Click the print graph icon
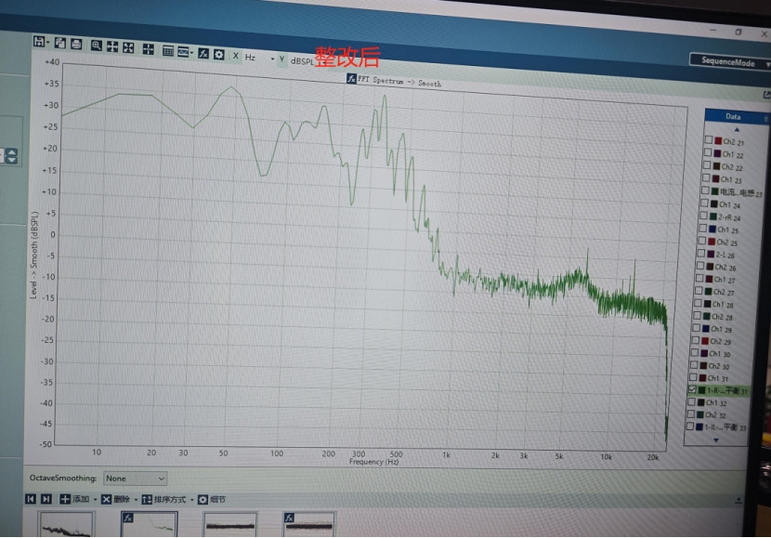Viewport: 771px width, 538px height. [x=76, y=44]
